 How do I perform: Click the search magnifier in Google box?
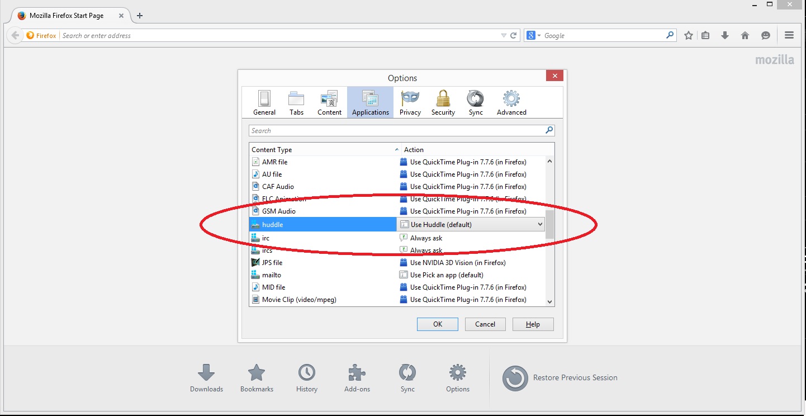[670, 35]
